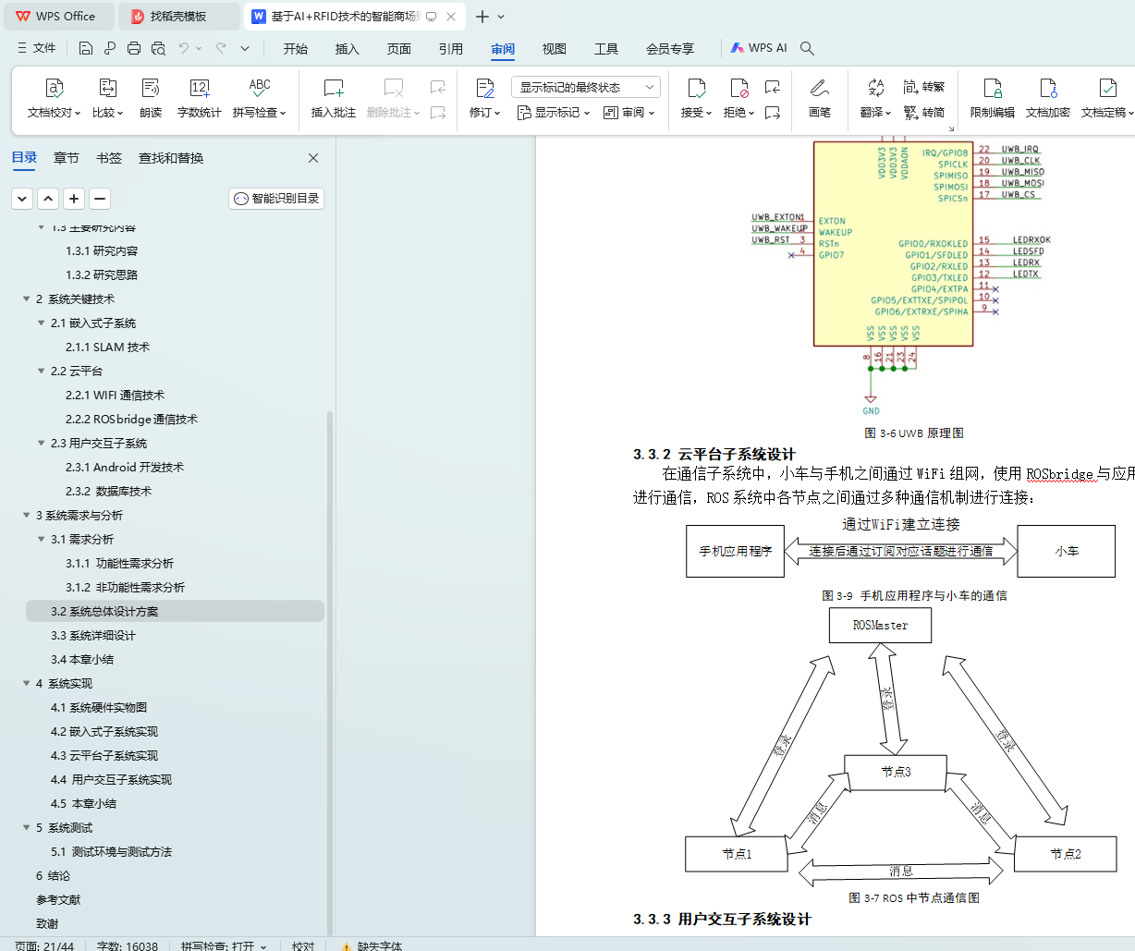The height and width of the screenshot is (951, 1135).
Task: Click the save icon in quick access bar
Action: [86, 48]
